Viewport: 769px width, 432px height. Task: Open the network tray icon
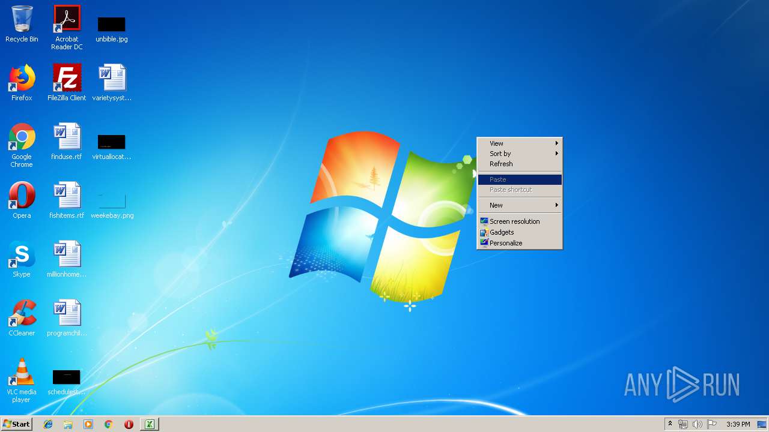click(683, 424)
